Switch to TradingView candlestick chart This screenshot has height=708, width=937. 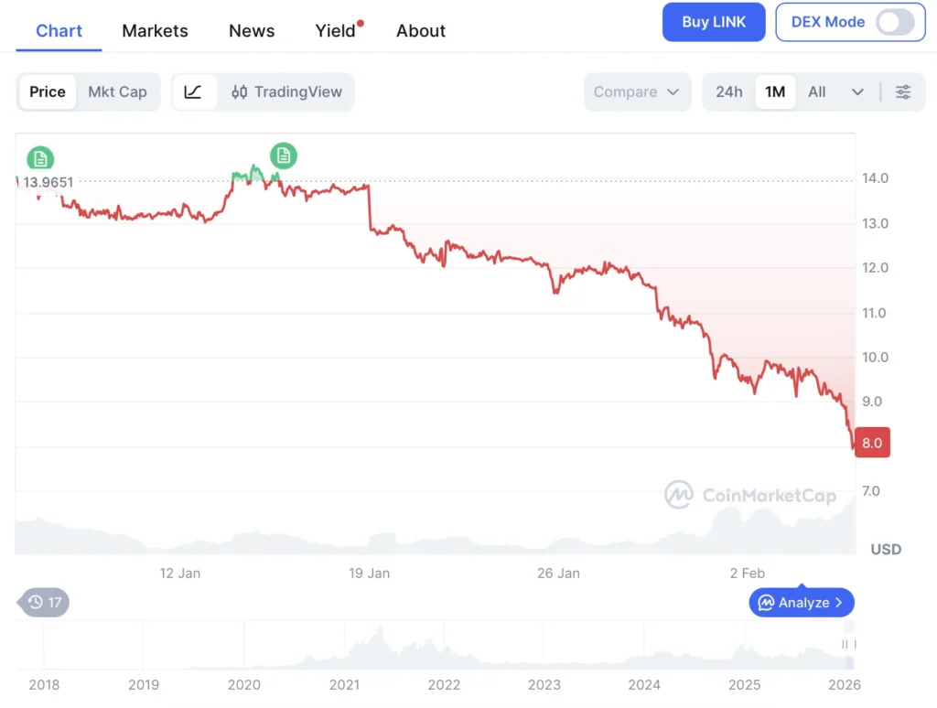[287, 92]
